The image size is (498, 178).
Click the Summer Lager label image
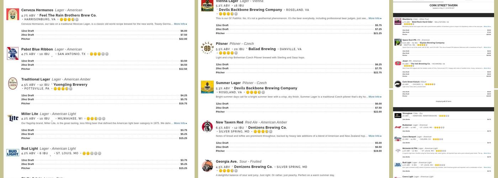pos(207,87)
